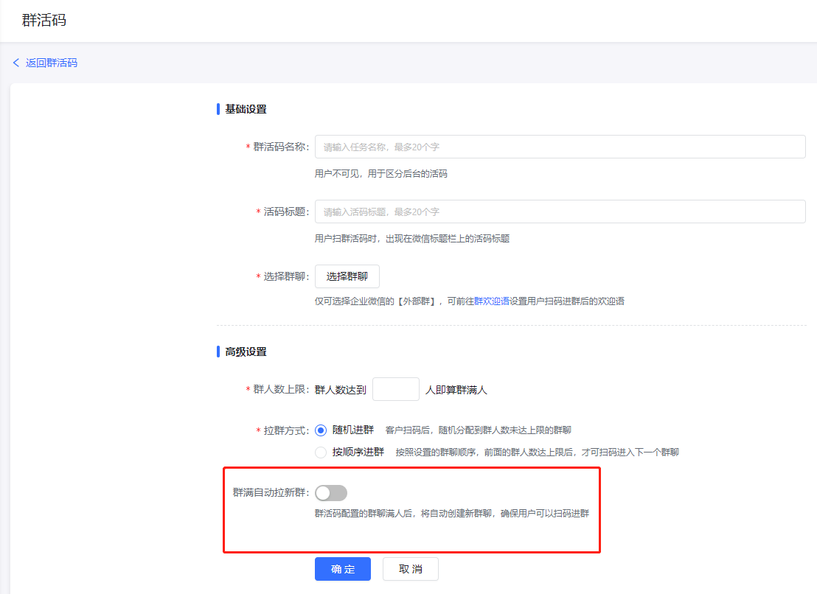Viewport: 817px width, 594px height.
Task: Click the back chevron arrow icon
Action: (16, 63)
